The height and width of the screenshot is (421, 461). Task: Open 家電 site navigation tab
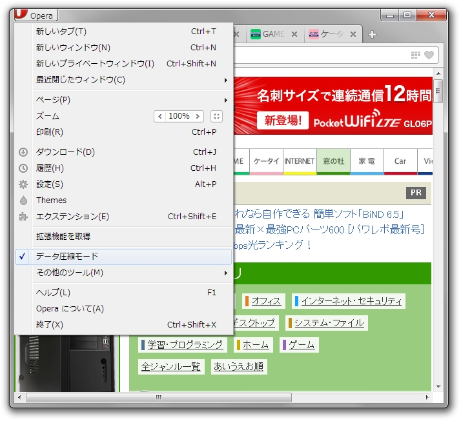367,161
